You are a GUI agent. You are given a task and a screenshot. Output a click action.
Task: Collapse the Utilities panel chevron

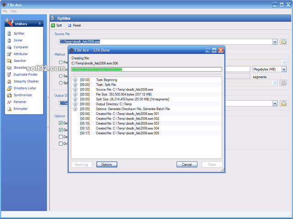click(39, 24)
